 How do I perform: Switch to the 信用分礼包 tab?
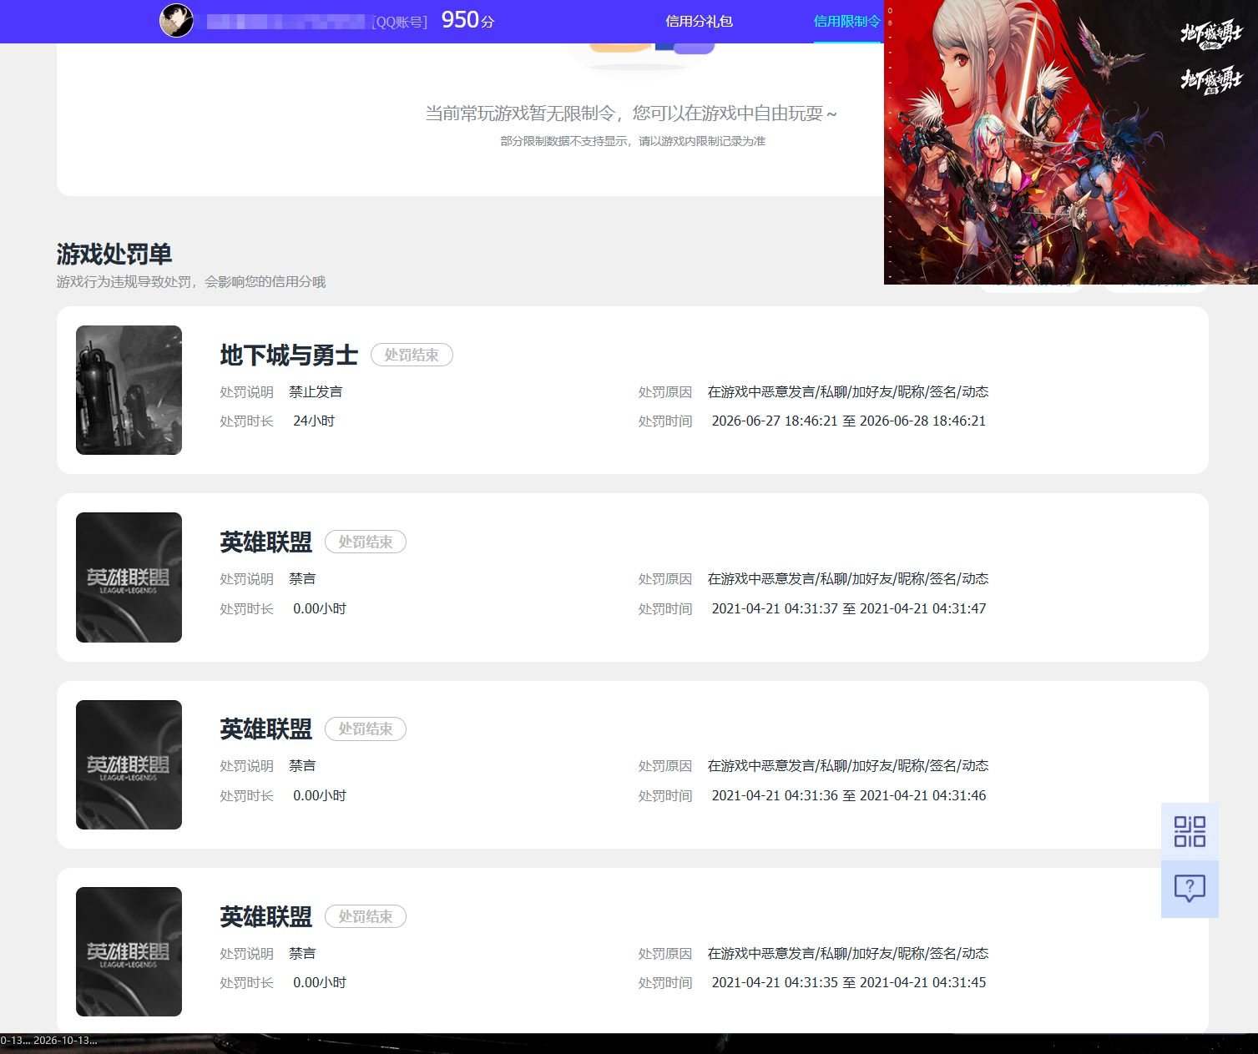click(x=699, y=22)
